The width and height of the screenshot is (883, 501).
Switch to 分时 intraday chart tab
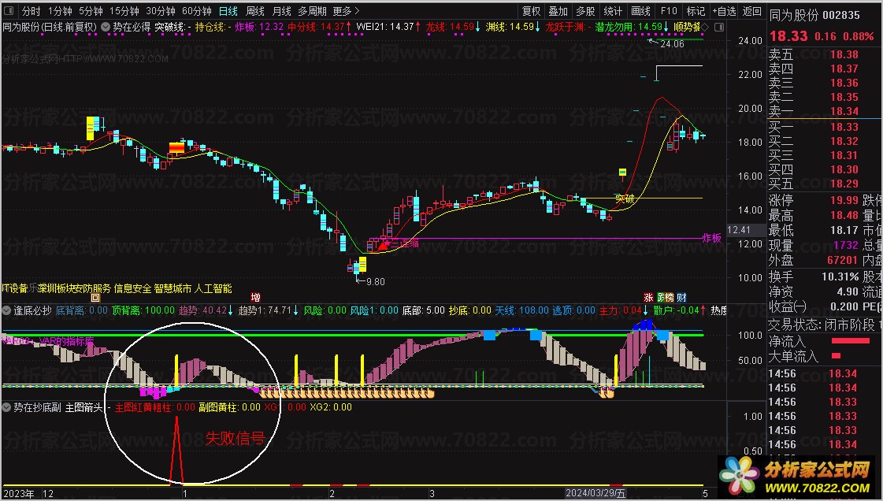(32, 11)
